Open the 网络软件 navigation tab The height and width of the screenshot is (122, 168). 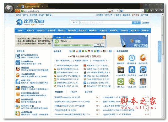pyautogui.click(x=62, y=31)
